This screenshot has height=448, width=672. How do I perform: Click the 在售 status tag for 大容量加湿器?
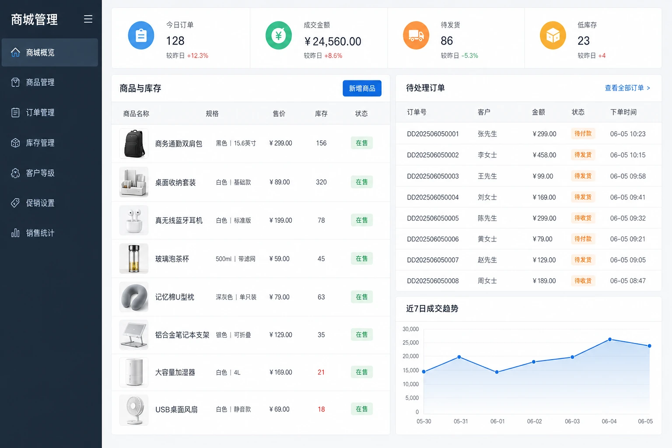click(x=362, y=372)
